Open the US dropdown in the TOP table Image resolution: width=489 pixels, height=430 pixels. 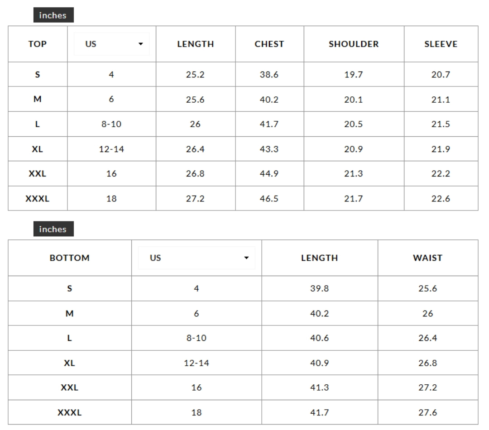[112, 44]
